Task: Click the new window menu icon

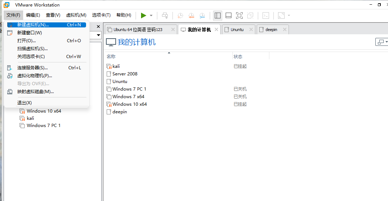Action: click(10, 33)
